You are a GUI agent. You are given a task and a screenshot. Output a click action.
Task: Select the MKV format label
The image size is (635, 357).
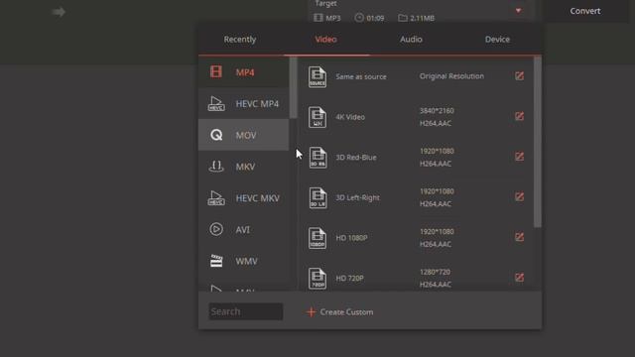[245, 167]
